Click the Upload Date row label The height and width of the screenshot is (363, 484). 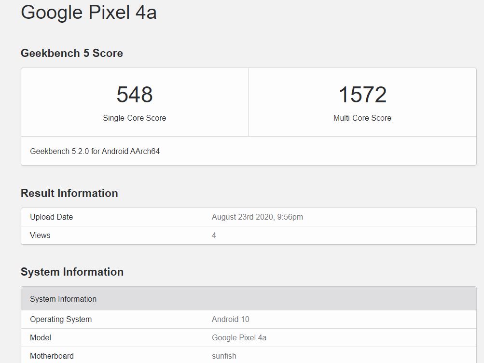[x=51, y=217]
